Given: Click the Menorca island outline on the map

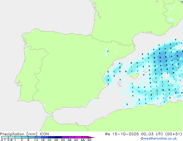Looking at the screenshot, I should pos(145,71).
